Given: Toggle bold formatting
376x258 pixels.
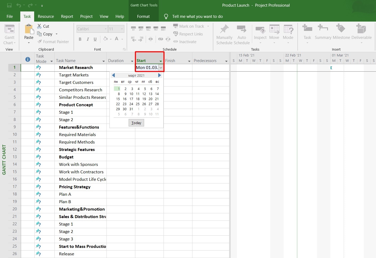Looking at the screenshot, I should pos(80,39).
